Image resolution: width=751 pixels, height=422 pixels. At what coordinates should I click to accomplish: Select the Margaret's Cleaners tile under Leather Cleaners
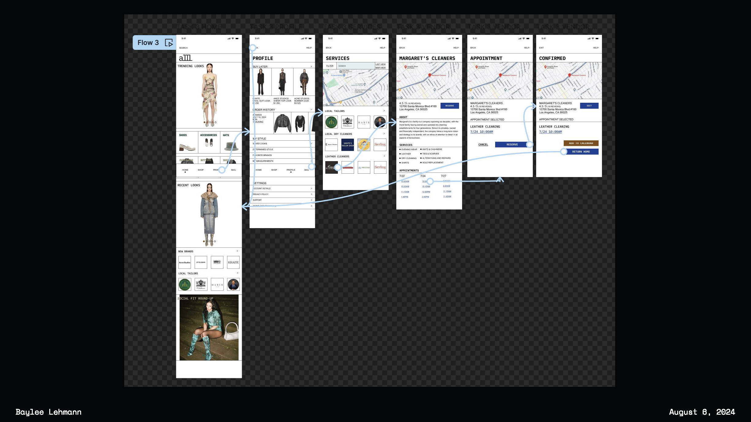click(331, 168)
